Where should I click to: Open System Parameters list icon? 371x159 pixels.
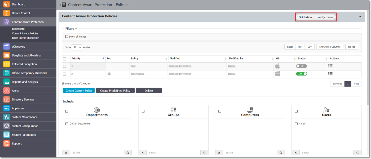pyautogui.click(x=7, y=135)
